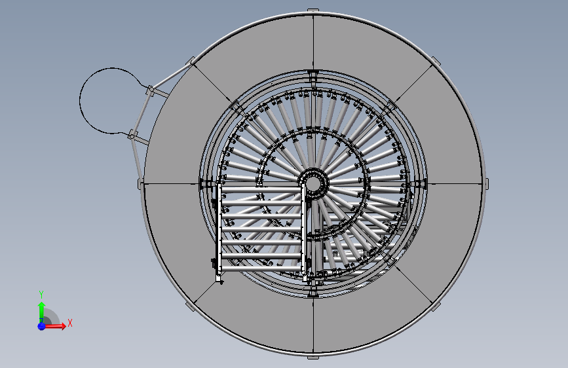Select the central hub of the spiral roller conveyor
This screenshot has height=368, width=568.
(313, 183)
